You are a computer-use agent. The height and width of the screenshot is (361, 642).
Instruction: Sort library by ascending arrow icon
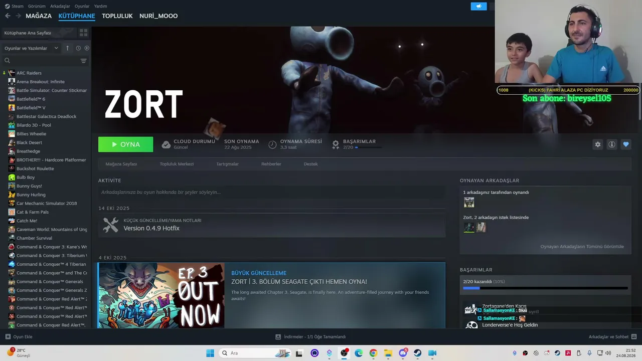(67, 48)
